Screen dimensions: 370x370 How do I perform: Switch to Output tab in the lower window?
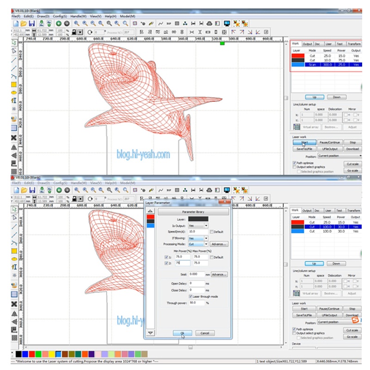pyautogui.click(x=308, y=210)
